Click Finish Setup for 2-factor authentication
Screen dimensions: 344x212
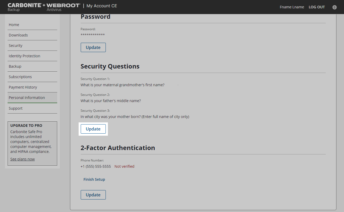(94, 179)
